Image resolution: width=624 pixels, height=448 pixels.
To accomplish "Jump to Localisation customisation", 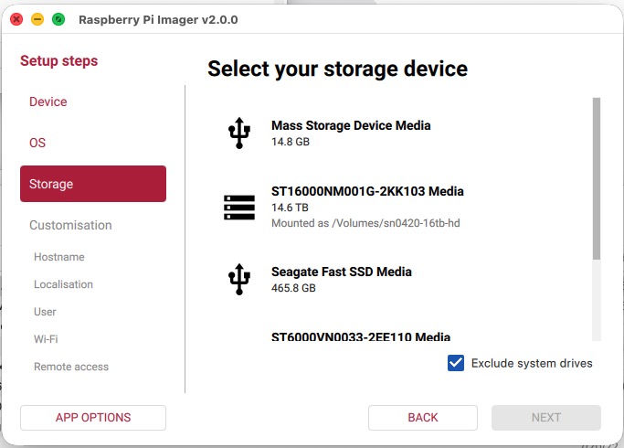I will pos(63,284).
